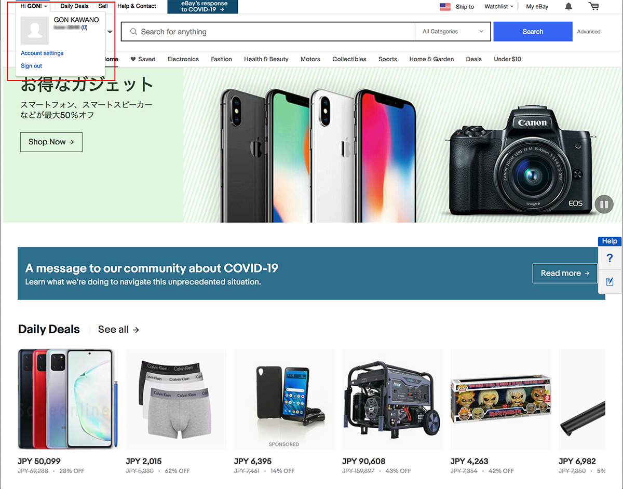Click the Sign out link
Image resolution: width=623 pixels, height=489 pixels.
point(31,66)
